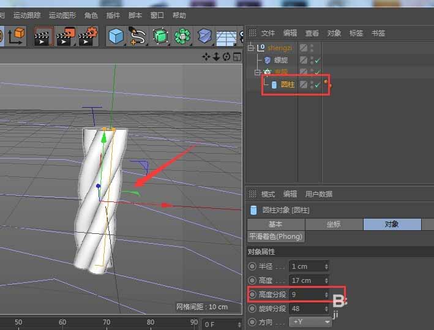Click the cube primitive object icon
This screenshot has height=330, width=434.
(116, 37)
